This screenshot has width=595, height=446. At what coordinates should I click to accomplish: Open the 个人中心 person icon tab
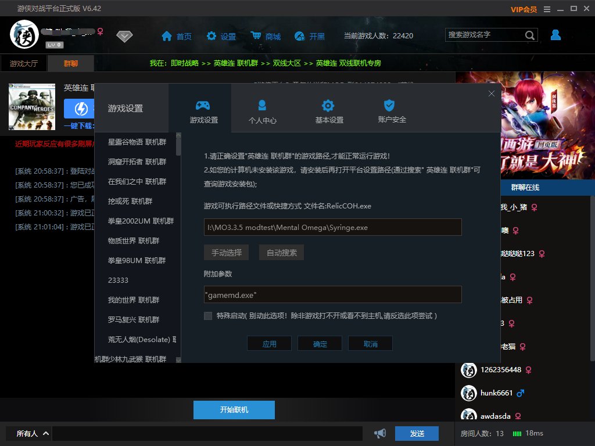tap(262, 112)
